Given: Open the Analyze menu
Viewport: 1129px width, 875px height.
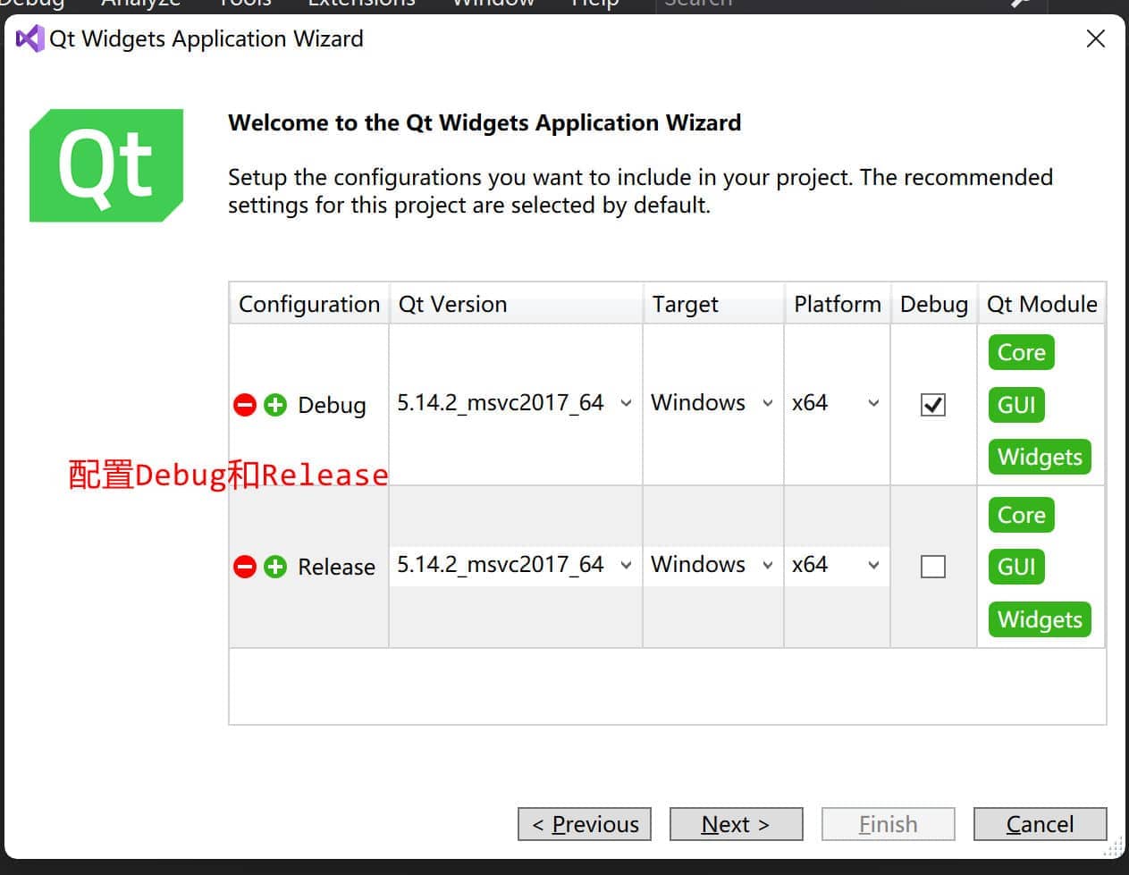Looking at the screenshot, I should (x=140, y=4).
